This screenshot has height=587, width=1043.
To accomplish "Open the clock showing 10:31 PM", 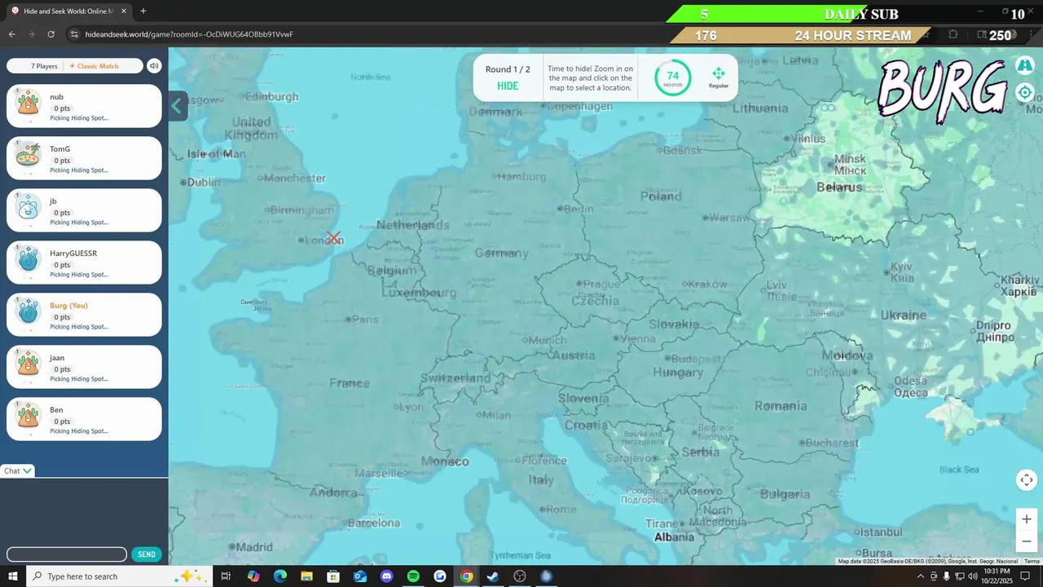I will (x=997, y=576).
